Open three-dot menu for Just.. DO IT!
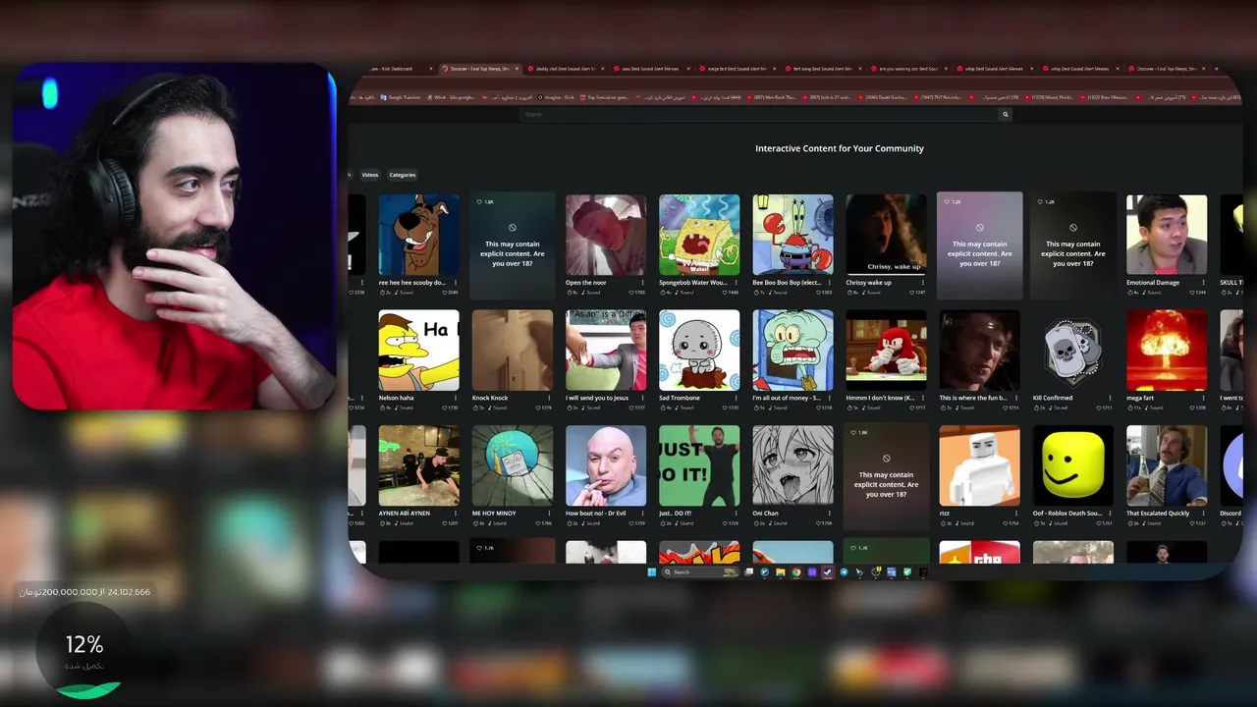The image size is (1257, 707). click(736, 514)
